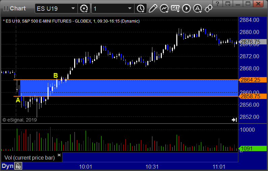Click the pop-out window arrow icon
The width and height of the screenshot is (268, 171).
pyautogui.click(x=208, y=8)
